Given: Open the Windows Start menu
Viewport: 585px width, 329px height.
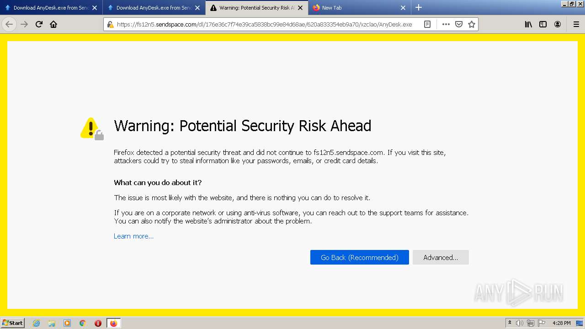Looking at the screenshot, I should (x=13, y=323).
